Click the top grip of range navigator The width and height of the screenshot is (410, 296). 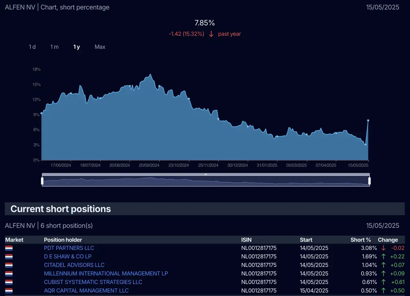(x=206, y=174)
